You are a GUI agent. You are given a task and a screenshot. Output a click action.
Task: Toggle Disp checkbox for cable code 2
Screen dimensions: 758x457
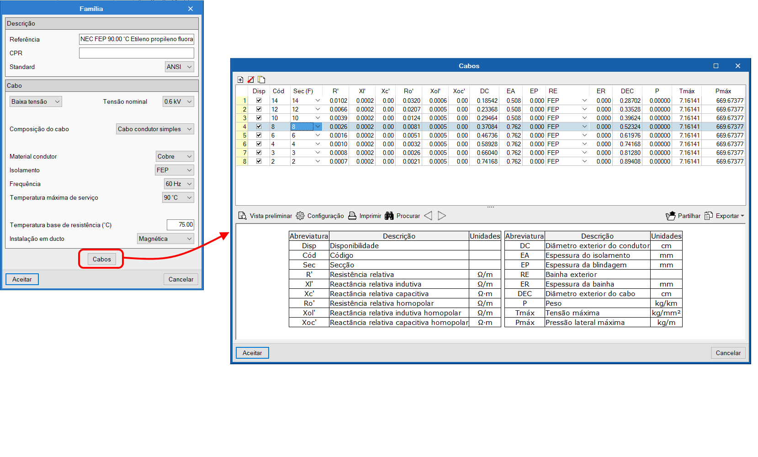coord(259,161)
